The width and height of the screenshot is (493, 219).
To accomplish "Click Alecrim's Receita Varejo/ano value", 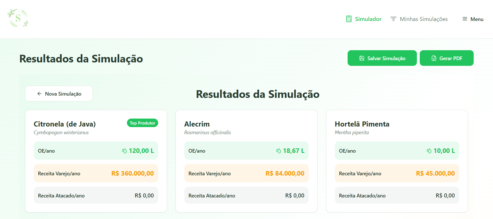I will [x=285, y=173].
